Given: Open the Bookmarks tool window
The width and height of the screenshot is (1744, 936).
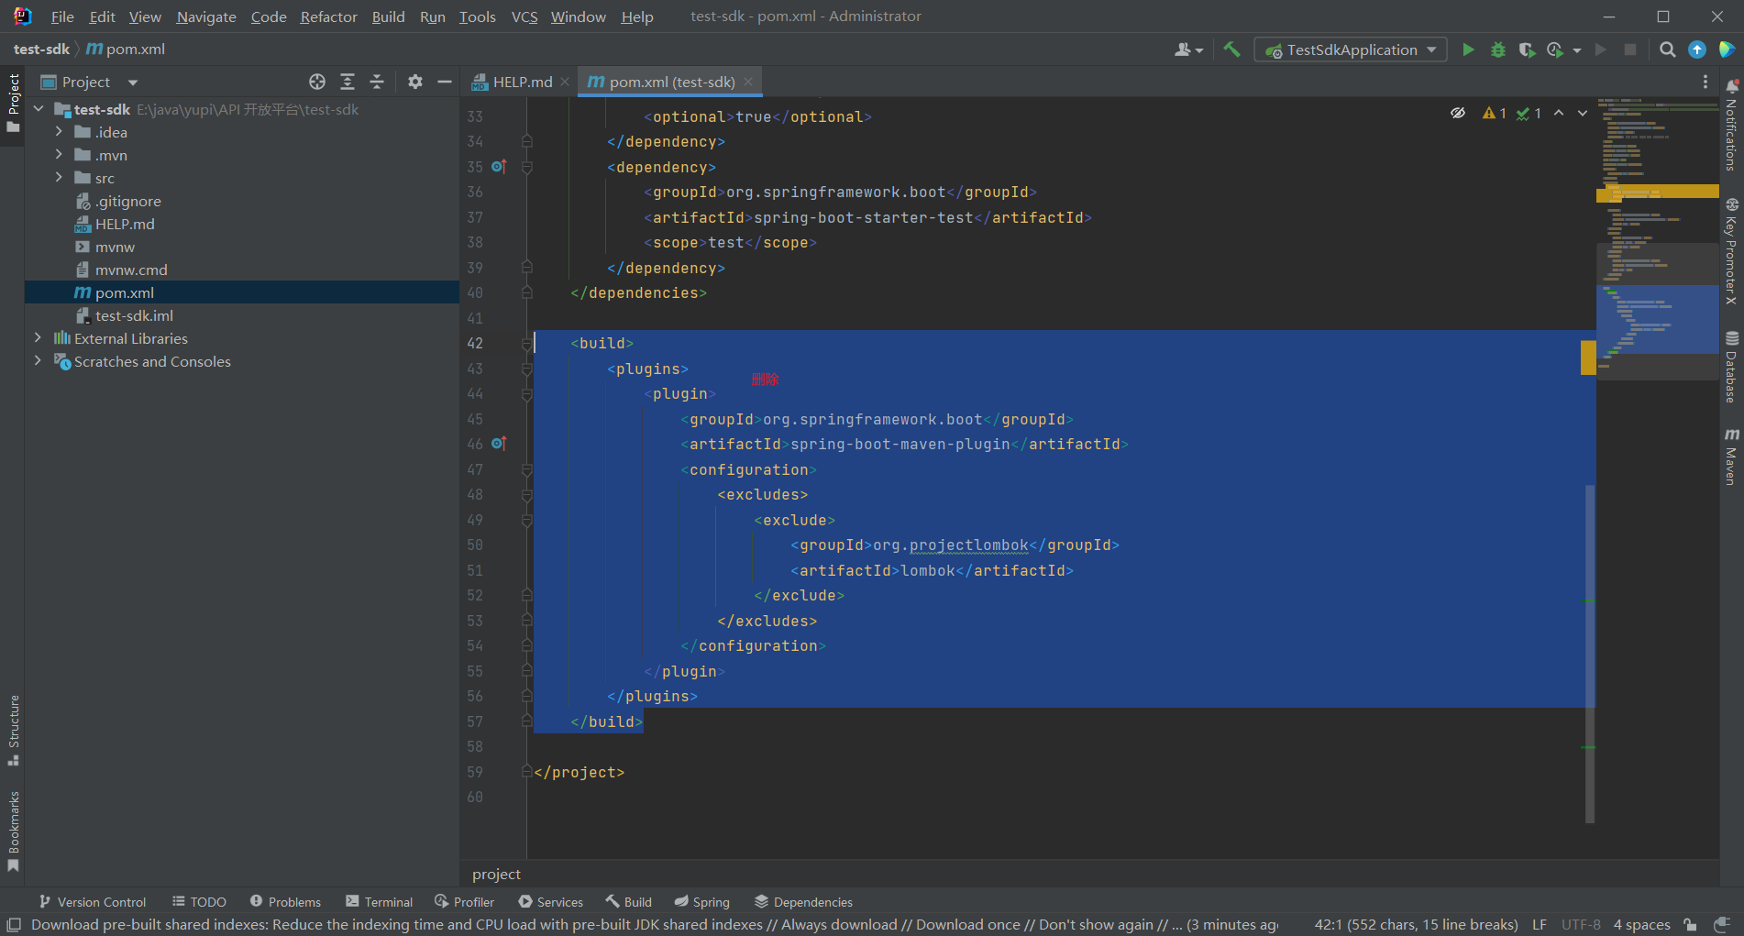Looking at the screenshot, I should pyautogui.click(x=13, y=831).
